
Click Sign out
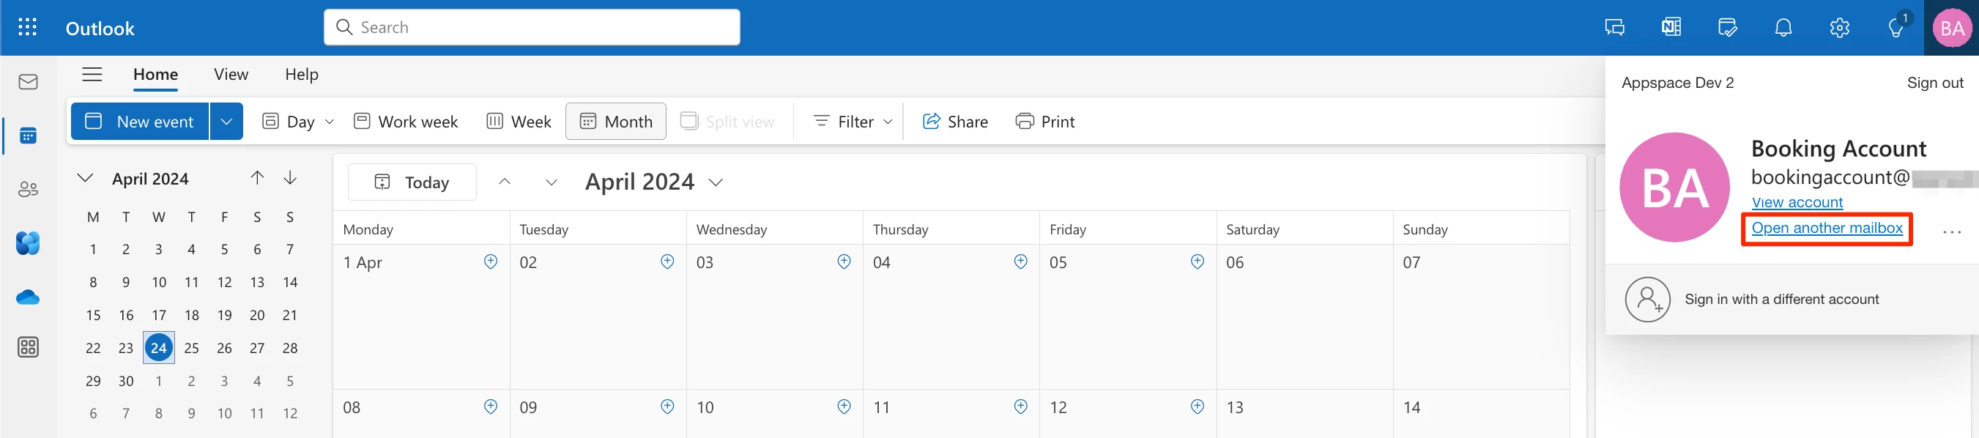point(1934,83)
